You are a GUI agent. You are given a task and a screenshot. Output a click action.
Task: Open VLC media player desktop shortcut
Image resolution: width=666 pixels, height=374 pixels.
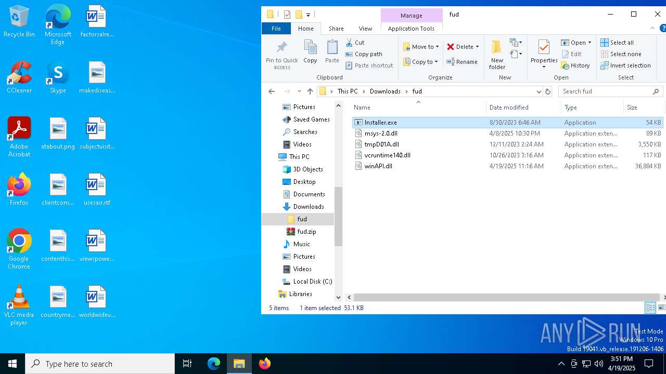[19, 305]
